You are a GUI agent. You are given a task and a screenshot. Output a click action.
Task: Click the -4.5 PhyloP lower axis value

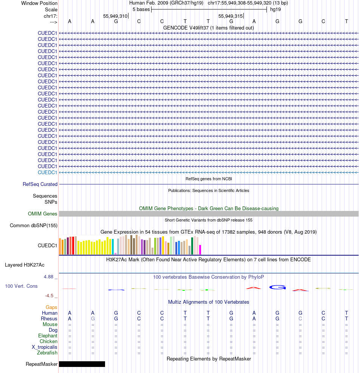click(x=49, y=296)
